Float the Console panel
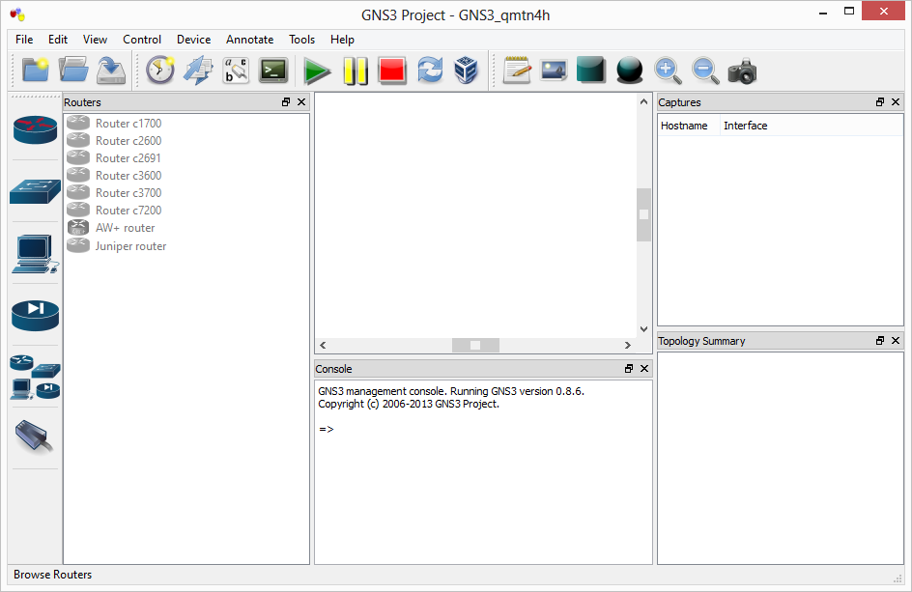Viewport: 912px width, 592px height. 629,368
